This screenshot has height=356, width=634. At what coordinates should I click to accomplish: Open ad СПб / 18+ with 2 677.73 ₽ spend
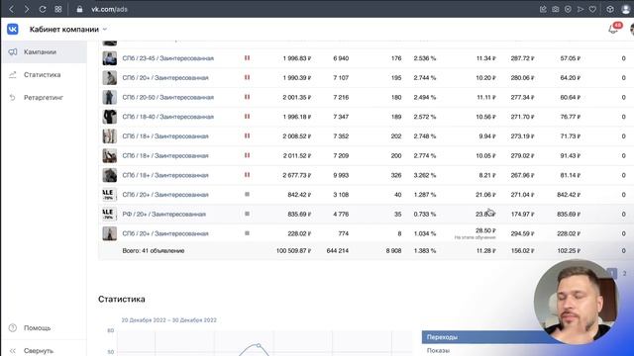click(165, 175)
